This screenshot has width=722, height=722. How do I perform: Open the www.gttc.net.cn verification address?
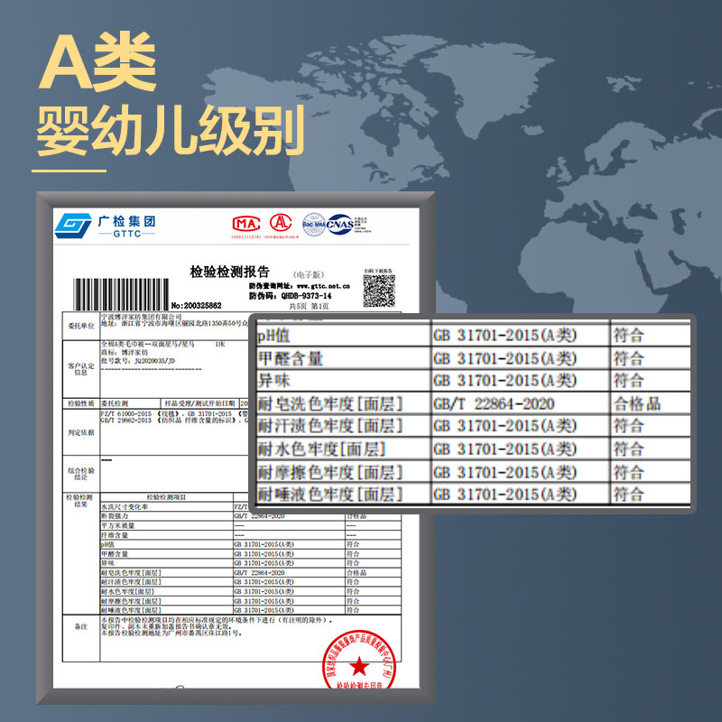(x=323, y=286)
